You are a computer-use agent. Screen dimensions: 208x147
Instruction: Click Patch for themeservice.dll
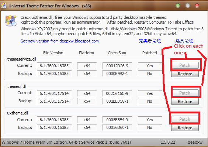pyautogui.click(x=185, y=65)
